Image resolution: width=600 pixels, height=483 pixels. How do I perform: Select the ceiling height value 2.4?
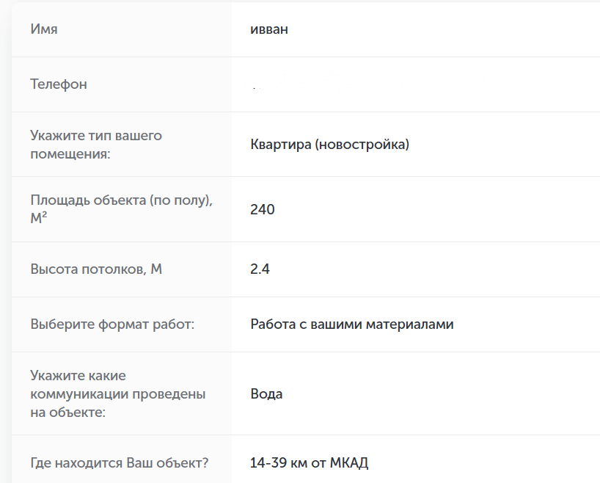pos(260,269)
